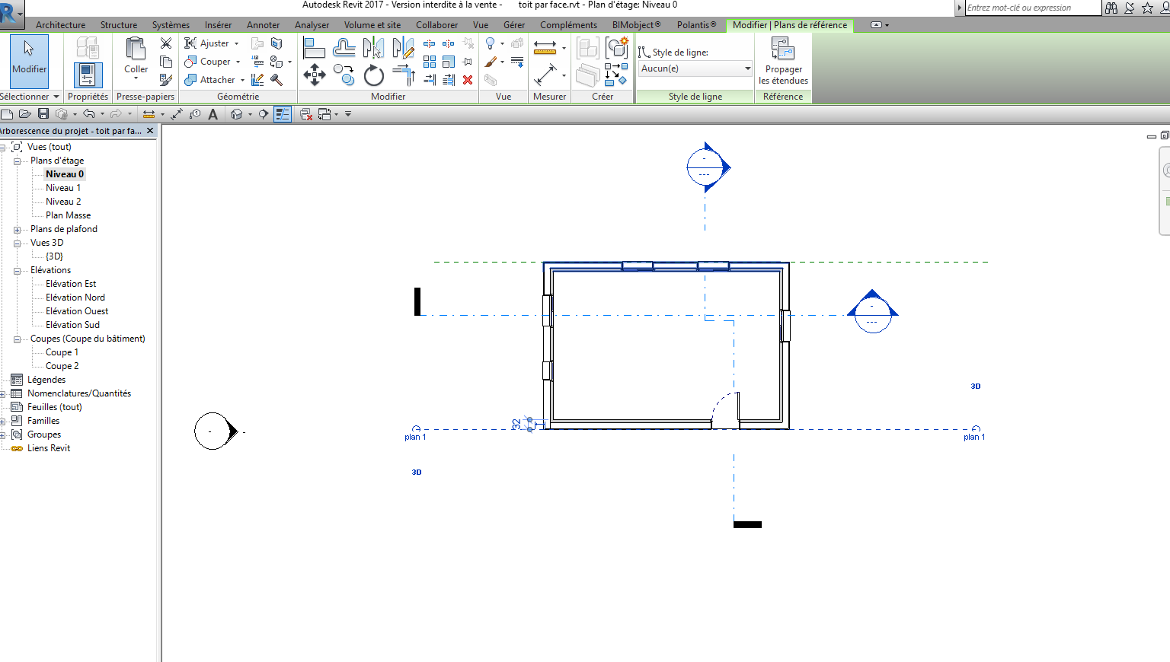Click the Modifier selection button

pos(29,61)
